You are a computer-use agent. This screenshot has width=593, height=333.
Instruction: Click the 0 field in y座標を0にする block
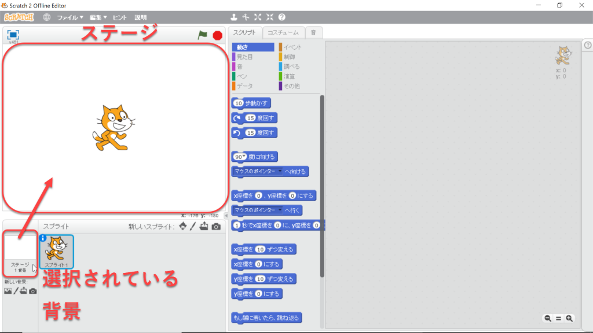coord(259,294)
